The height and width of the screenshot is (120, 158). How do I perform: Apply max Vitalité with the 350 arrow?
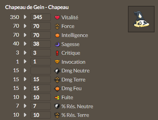[x=25, y=17]
